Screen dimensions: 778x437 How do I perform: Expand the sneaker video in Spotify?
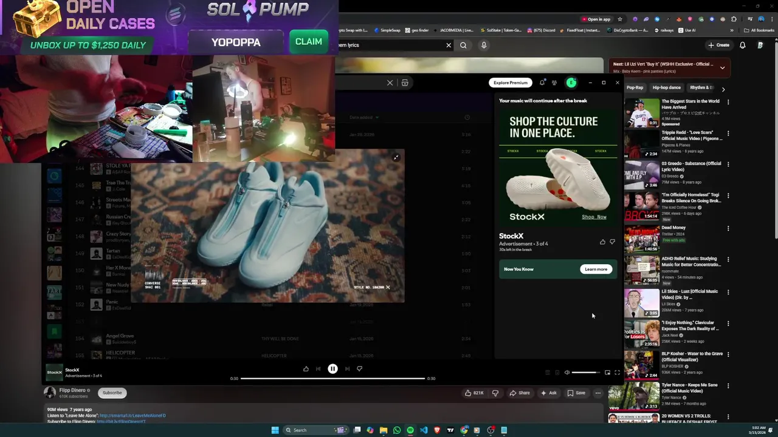tap(396, 158)
